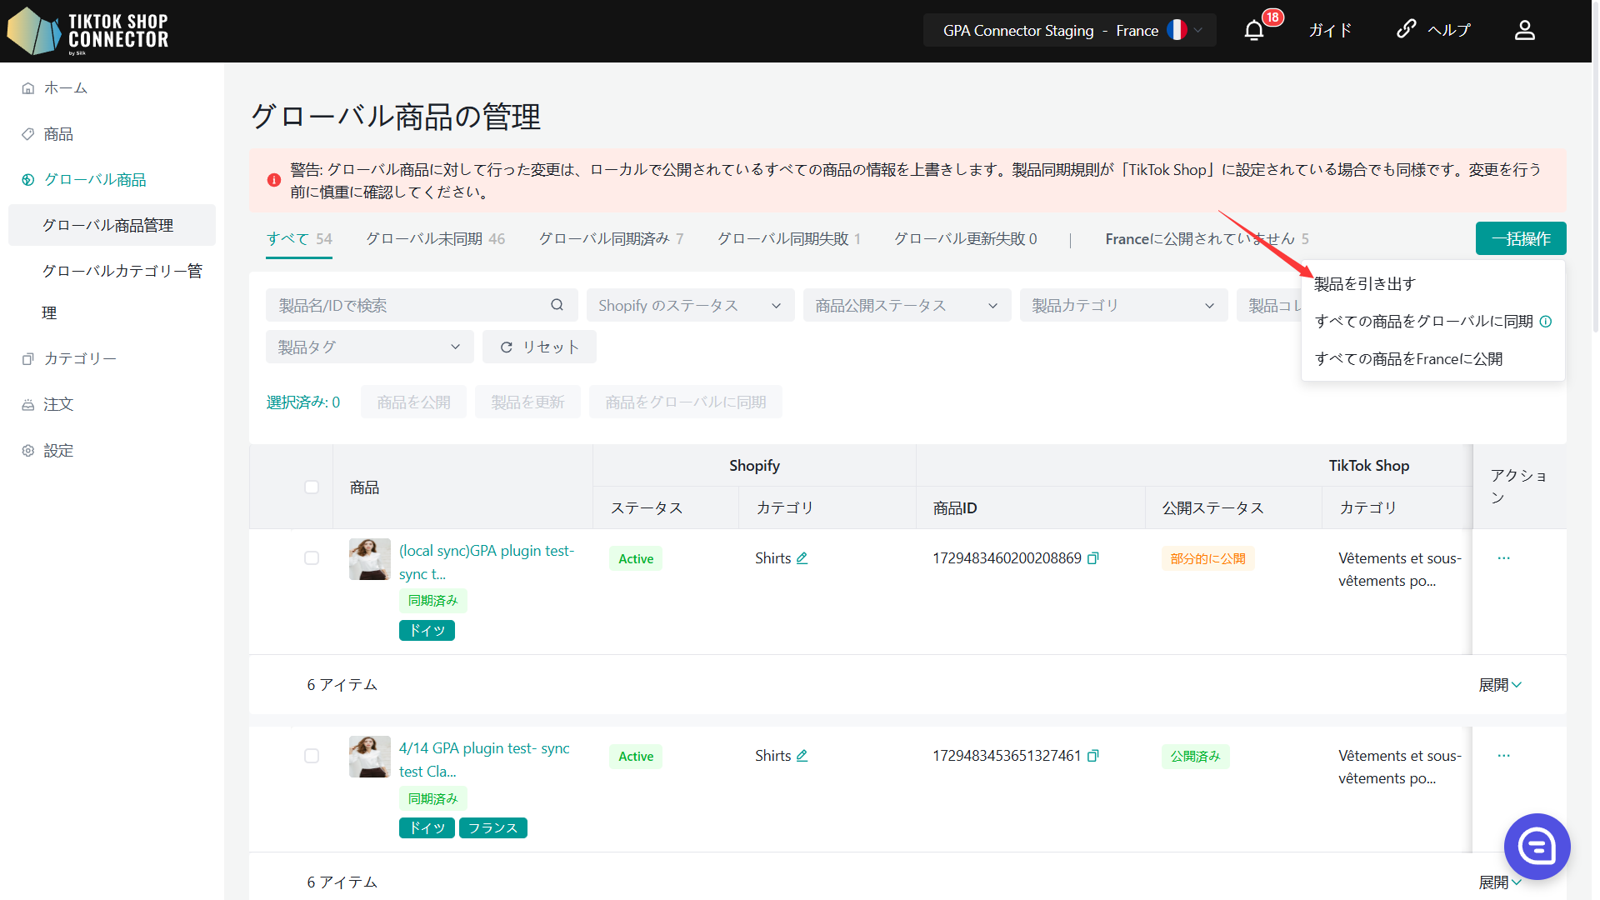1600x900 pixels.
Task: Toggle the select-all checkbox in table header
Action: coord(312,487)
